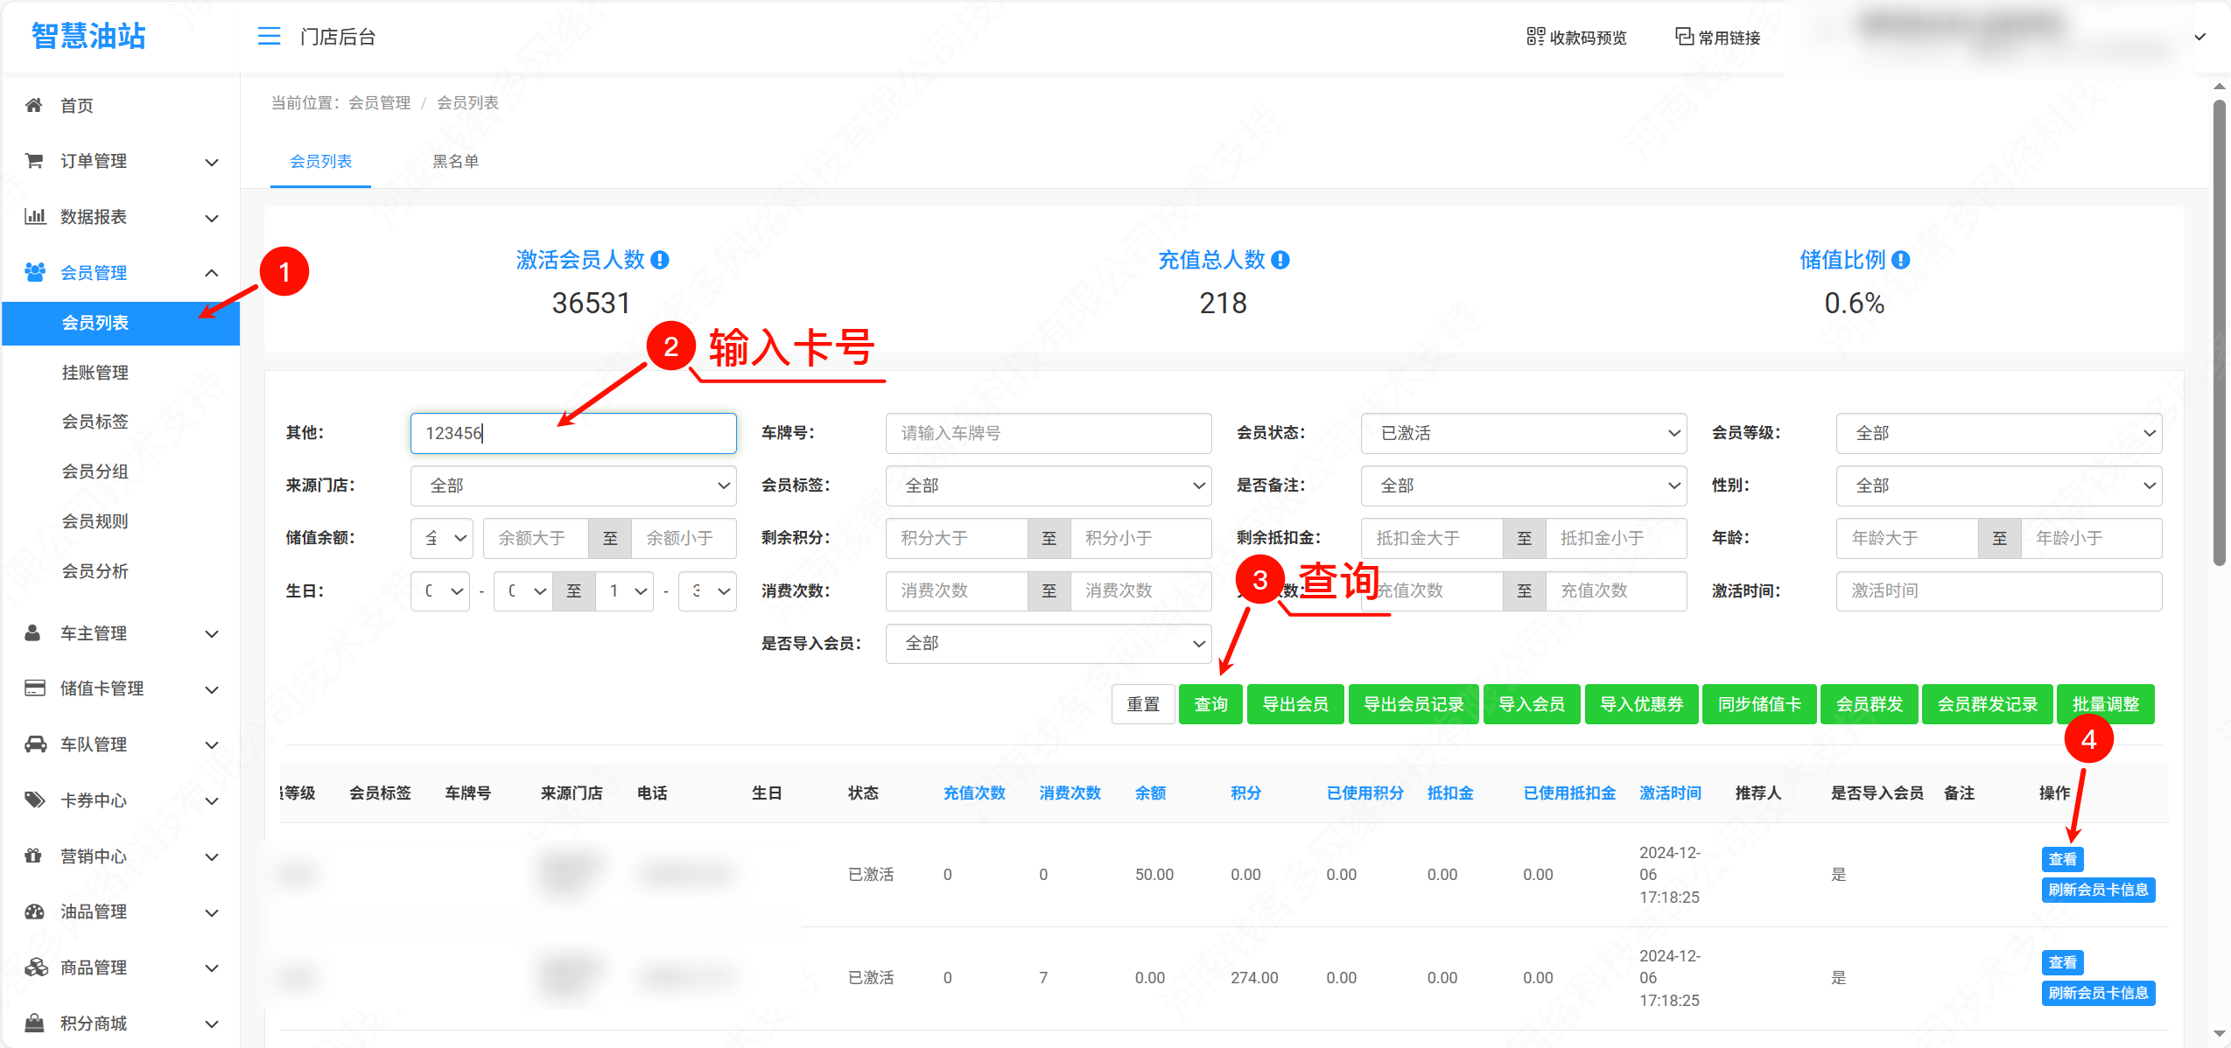The image size is (2231, 1048).
Task: Click the green 查询 button
Action: (1210, 704)
